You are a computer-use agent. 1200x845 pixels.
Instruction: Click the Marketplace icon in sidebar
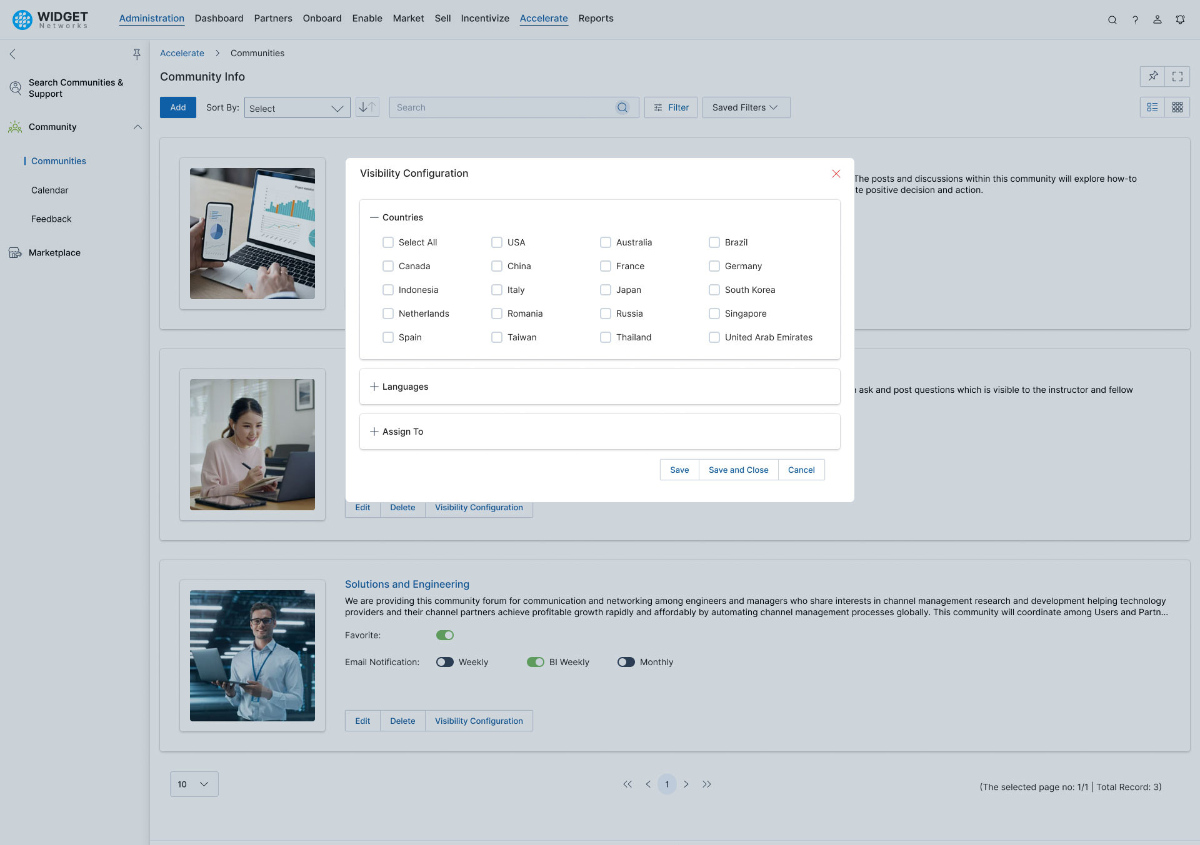15,252
